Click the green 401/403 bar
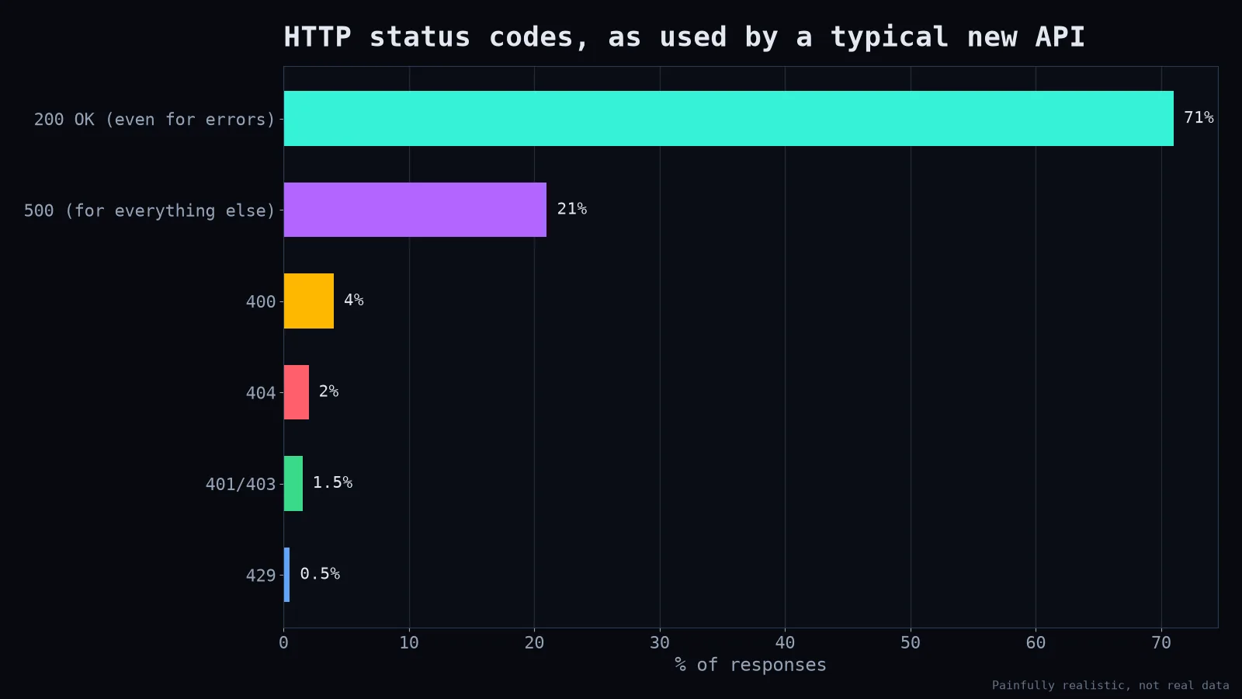The width and height of the screenshot is (1242, 699). (293, 483)
